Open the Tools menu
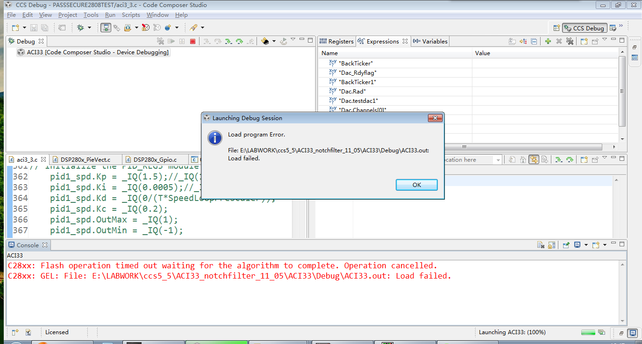The height and width of the screenshot is (344, 642). coord(91,15)
